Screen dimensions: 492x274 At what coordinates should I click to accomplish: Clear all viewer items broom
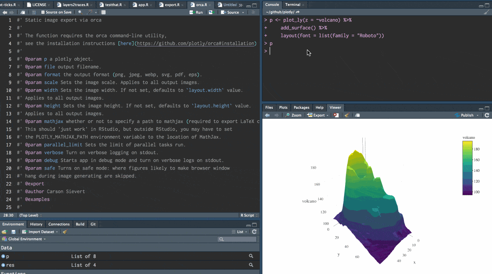tap(347, 115)
